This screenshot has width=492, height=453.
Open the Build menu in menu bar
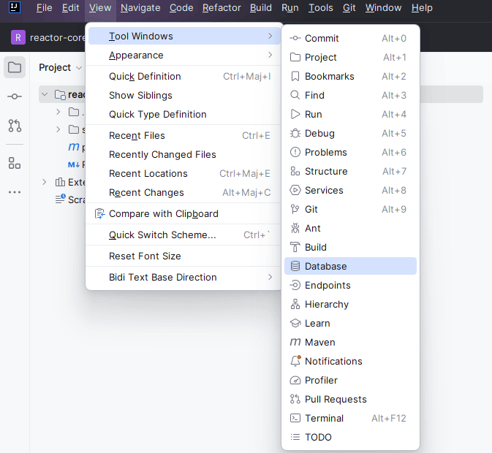point(261,7)
